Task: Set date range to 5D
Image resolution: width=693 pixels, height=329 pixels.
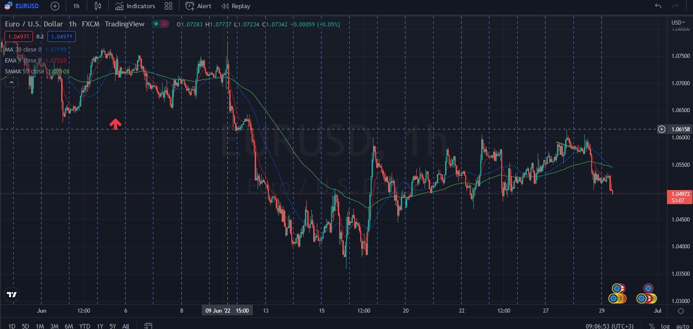Action: [26, 326]
